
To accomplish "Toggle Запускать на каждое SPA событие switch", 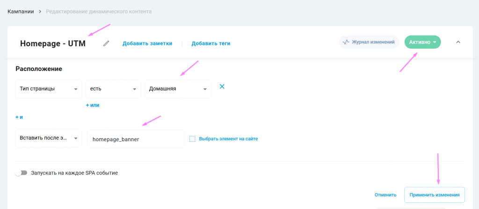I will pos(21,173).
